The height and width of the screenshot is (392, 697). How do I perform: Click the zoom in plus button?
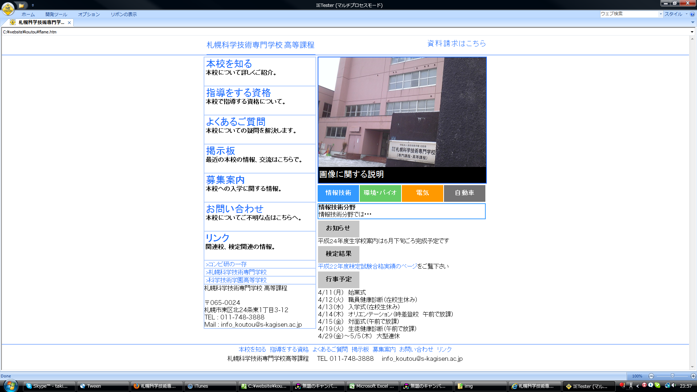coord(693,376)
